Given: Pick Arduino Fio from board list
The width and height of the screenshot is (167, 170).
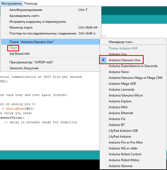Looking at the screenshot, I should pos(133,119).
